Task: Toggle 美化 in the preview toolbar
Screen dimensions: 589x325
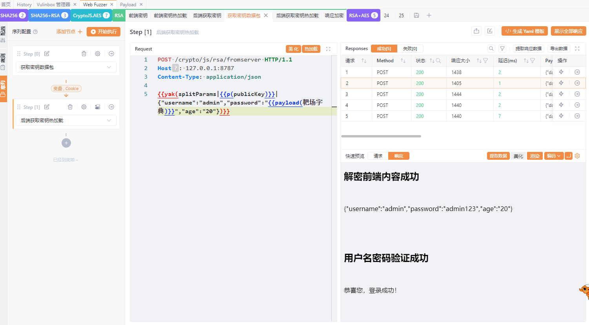Action: click(x=518, y=156)
